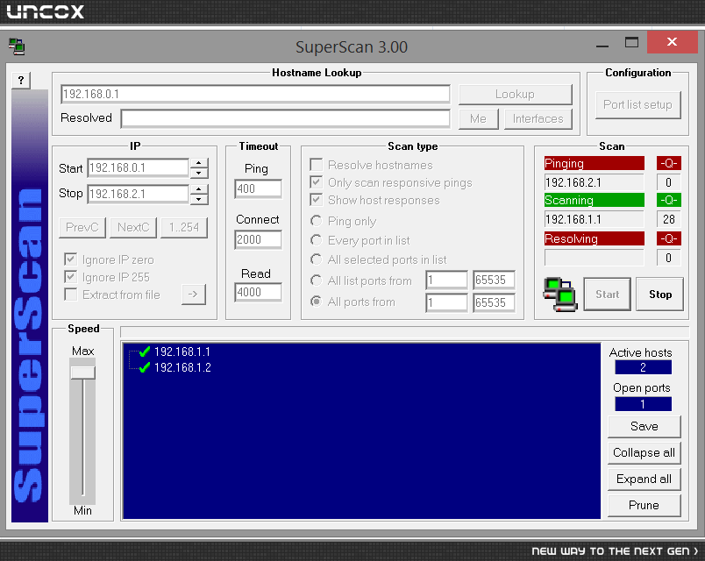
Task: Click the Active hosts count value
Action: [644, 367]
